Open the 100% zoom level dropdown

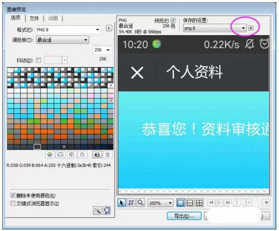tap(160, 203)
